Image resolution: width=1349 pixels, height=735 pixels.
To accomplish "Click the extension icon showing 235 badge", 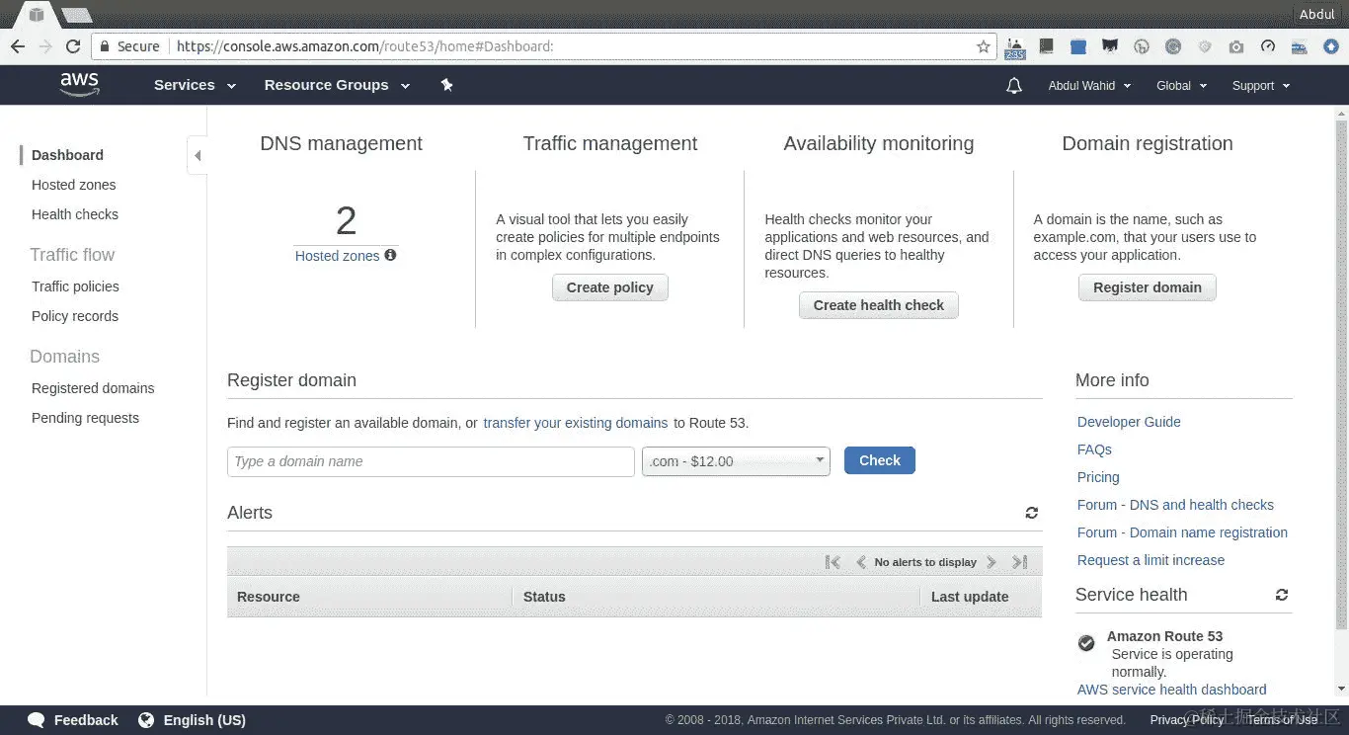I will pyautogui.click(x=1014, y=47).
